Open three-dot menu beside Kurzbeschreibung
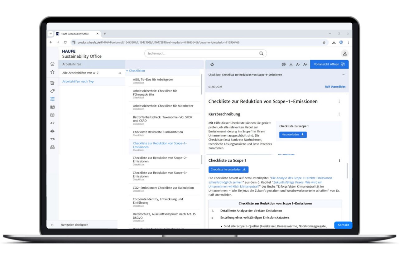This screenshot has height=261, width=399. (339, 114)
